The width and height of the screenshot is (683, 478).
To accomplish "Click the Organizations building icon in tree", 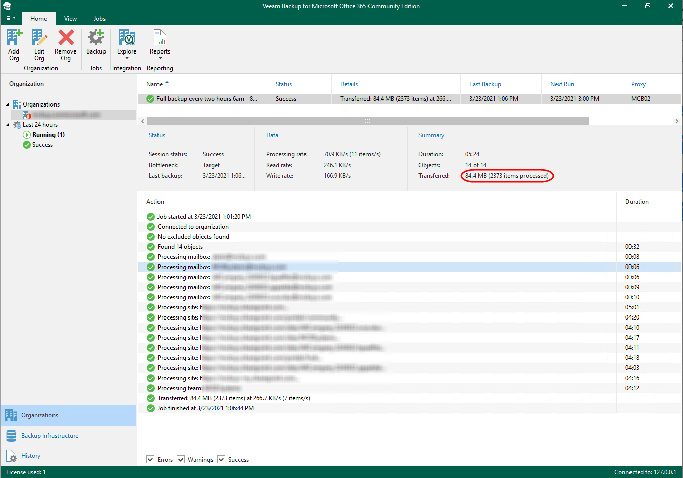I will point(17,104).
